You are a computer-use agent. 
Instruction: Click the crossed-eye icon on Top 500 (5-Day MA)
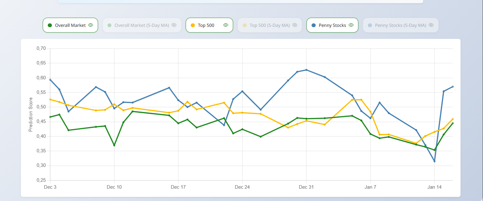(294, 25)
